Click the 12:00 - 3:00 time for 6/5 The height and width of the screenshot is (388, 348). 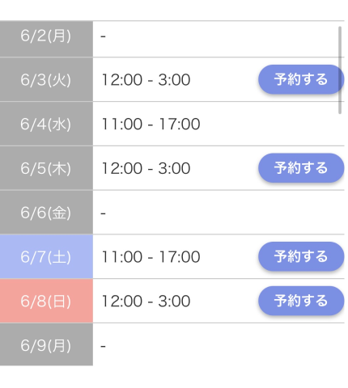pos(146,168)
